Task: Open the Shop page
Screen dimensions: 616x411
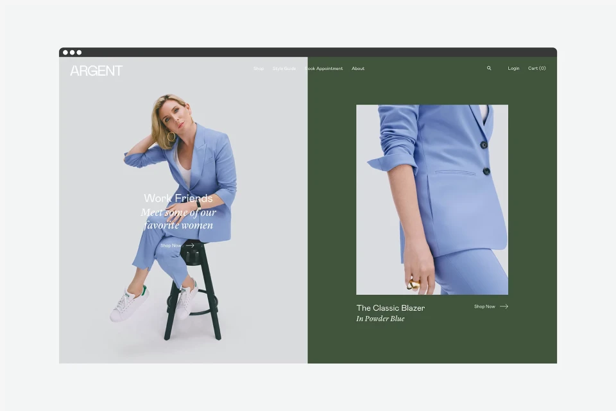Action: (259, 68)
